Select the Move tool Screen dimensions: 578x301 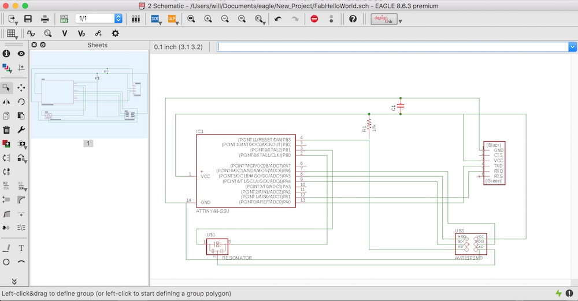(x=21, y=88)
